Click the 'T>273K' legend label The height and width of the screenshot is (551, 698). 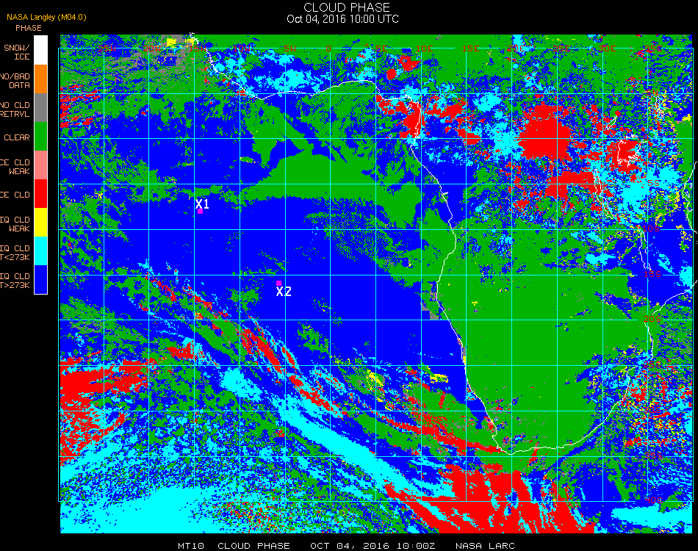(15, 285)
